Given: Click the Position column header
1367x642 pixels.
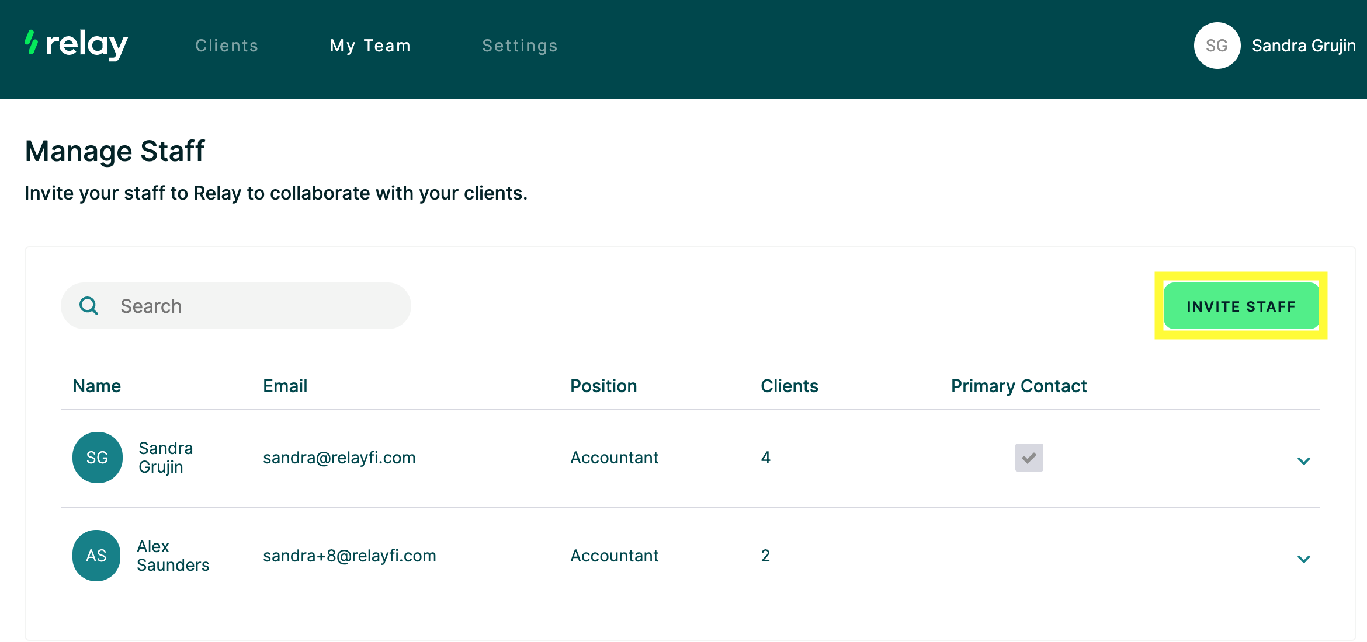Looking at the screenshot, I should point(603,386).
